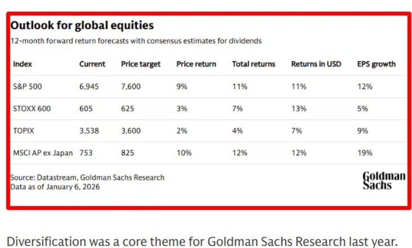This screenshot has height=248, width=412.
Task: Select the EPS growth column header
Action: coord(376,64)
